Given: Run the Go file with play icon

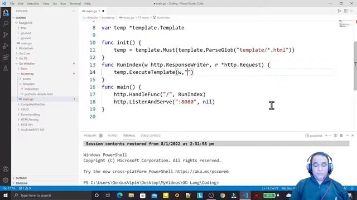Looking at the screenshot, I should click(x=339, y=11).
